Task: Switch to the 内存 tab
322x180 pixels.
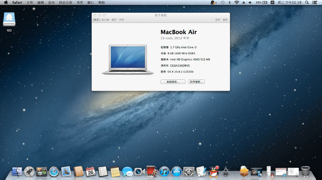Action: coord(122,20)
